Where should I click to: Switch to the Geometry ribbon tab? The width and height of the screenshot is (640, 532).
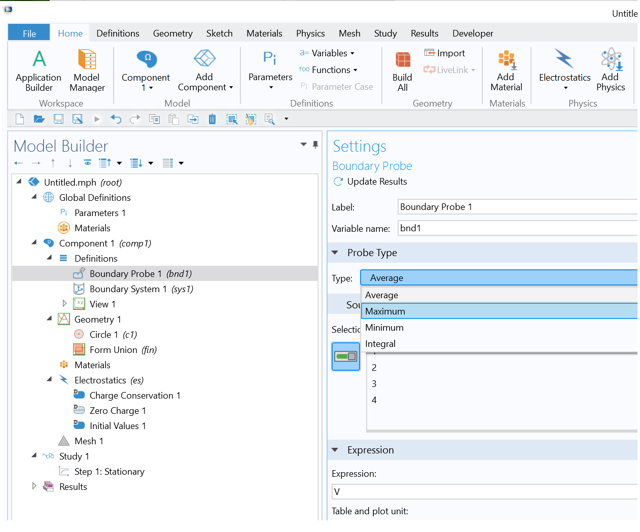[172, 33]
